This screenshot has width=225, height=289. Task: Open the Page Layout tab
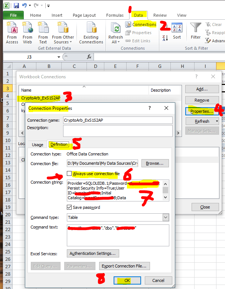pos(84,15)
